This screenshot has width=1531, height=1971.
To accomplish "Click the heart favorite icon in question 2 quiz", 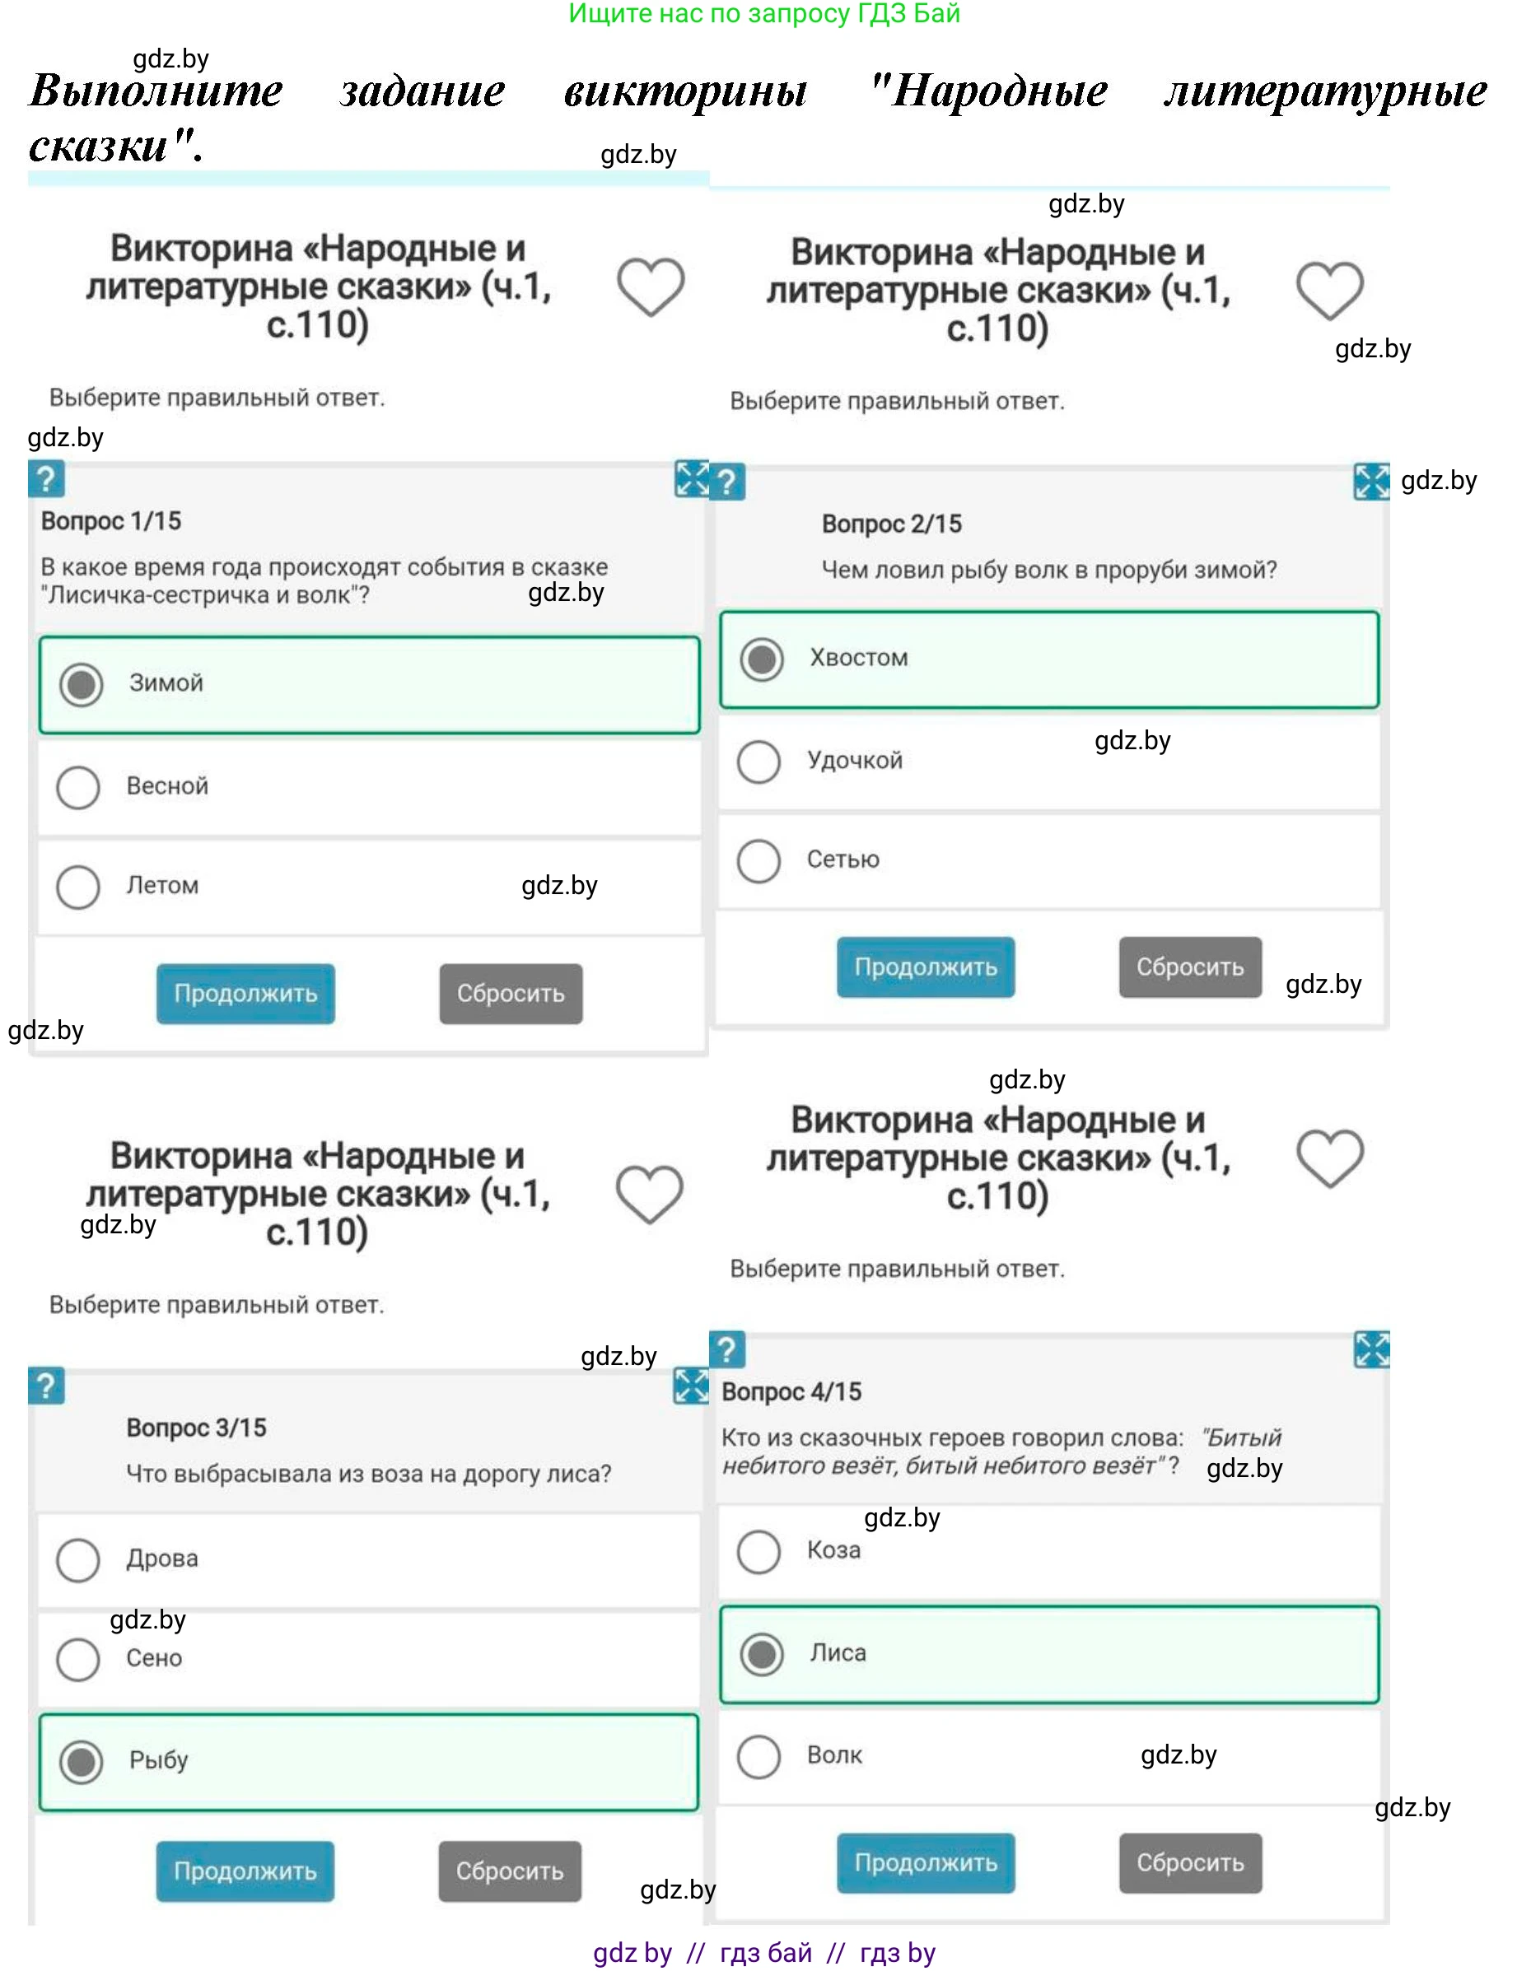I will coord(1328,291).
